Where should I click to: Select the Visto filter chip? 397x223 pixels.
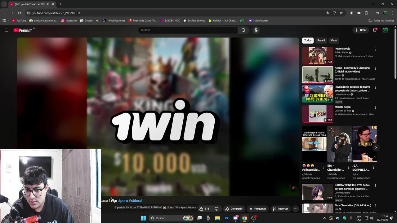(334, 40)
